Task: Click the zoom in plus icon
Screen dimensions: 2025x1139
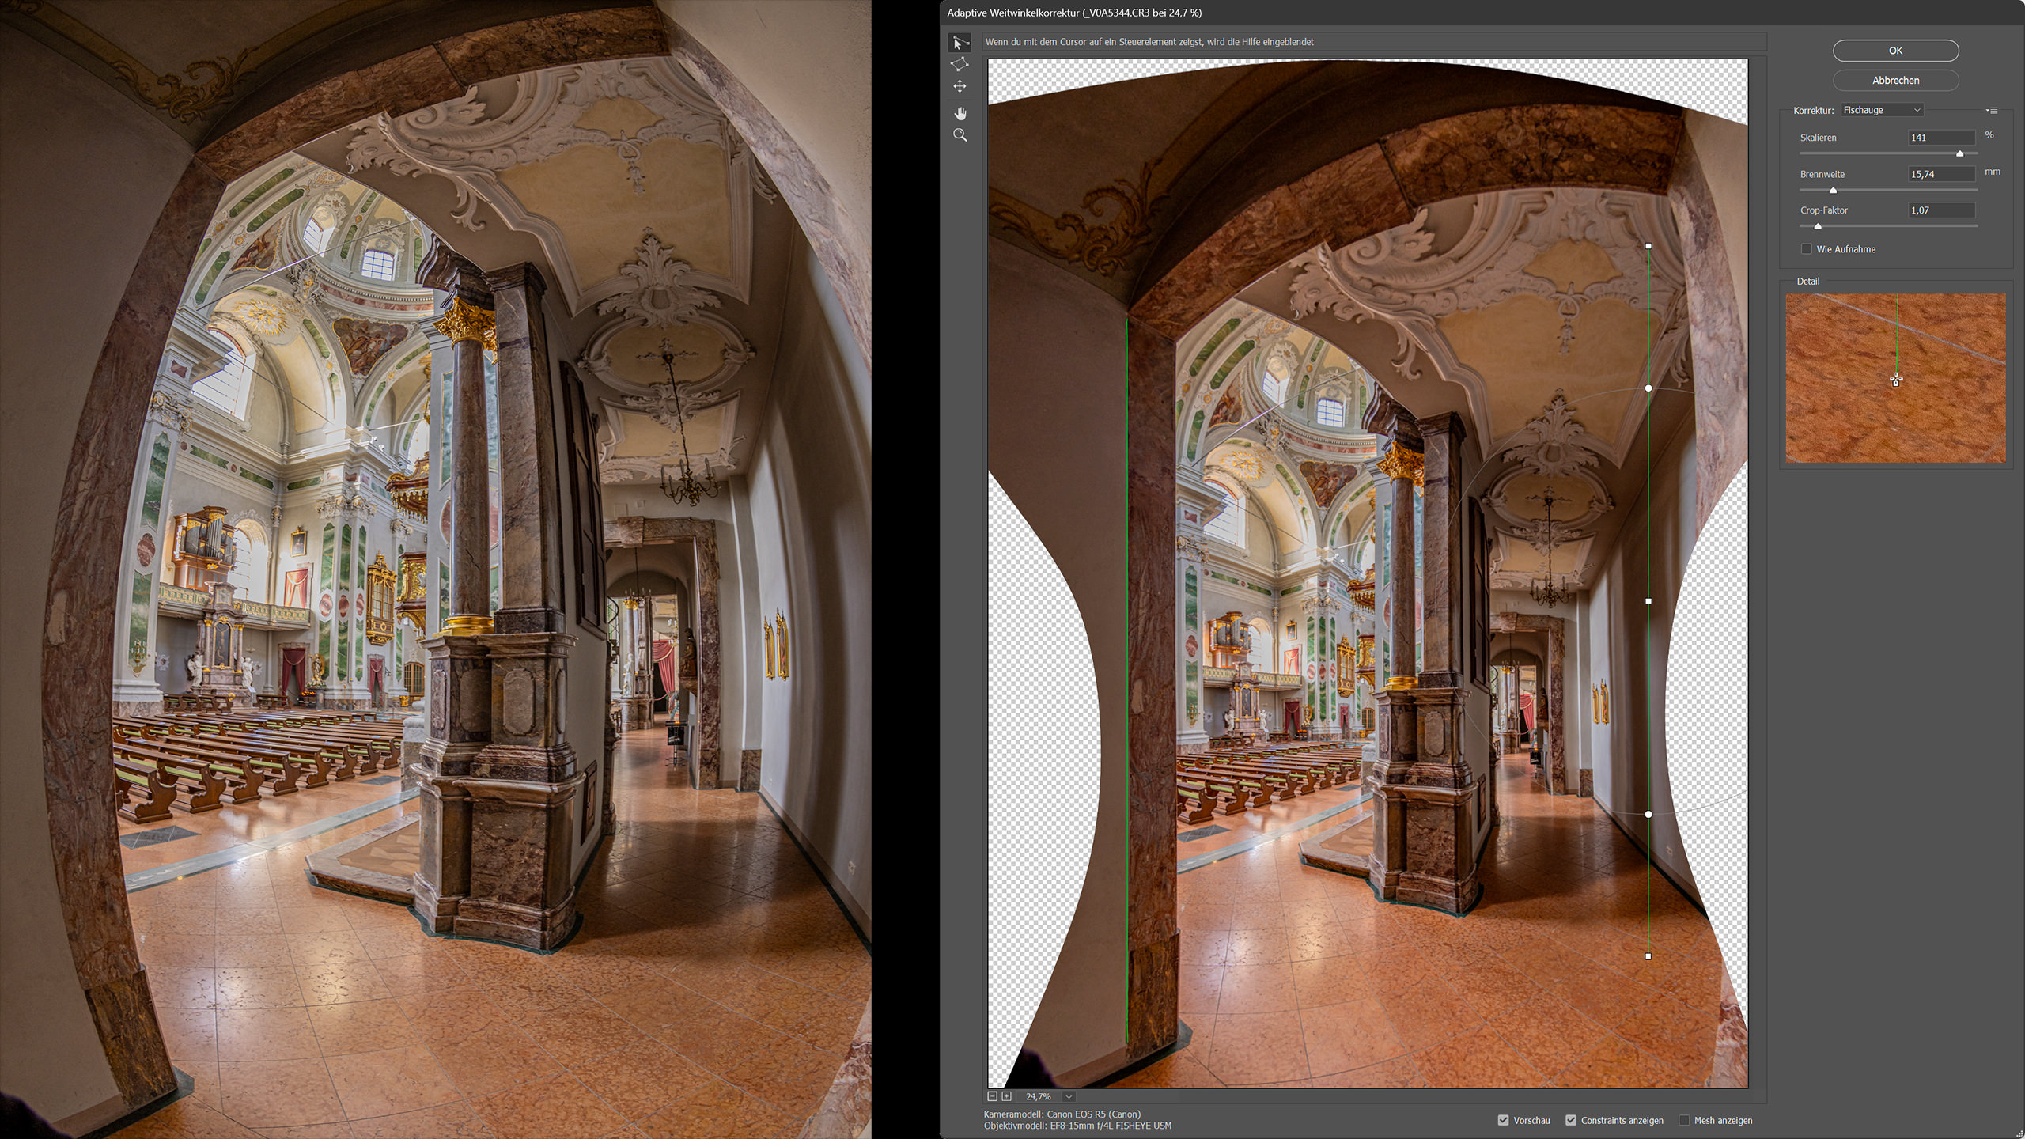Action: [x=1006, y=1096]
